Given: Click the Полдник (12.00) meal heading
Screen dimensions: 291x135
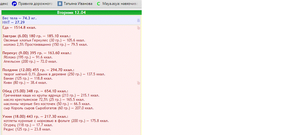Looking at the screenshot, I should pos(38,70).
